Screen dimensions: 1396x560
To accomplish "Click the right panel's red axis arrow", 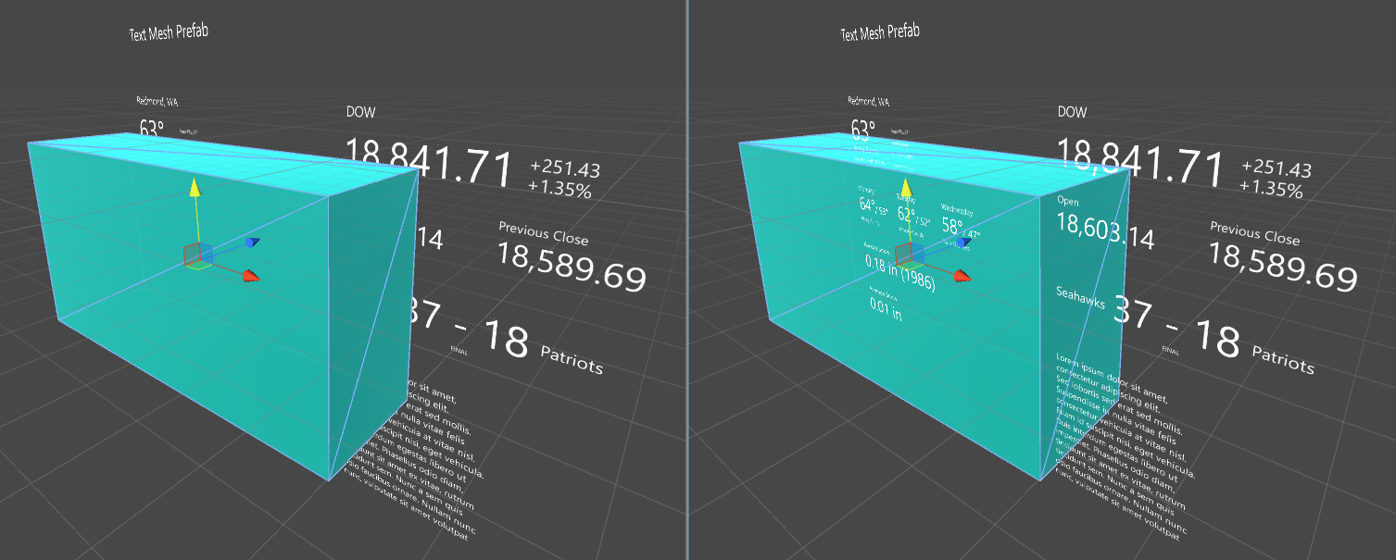I will 964,274.
